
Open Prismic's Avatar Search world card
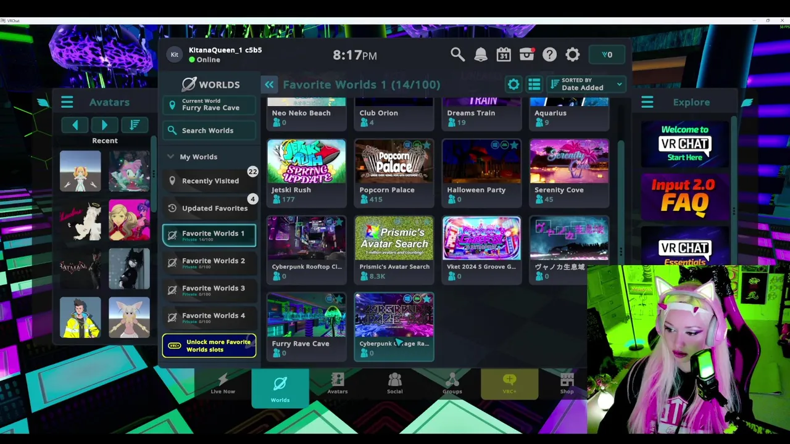click(x=394, y=249)
